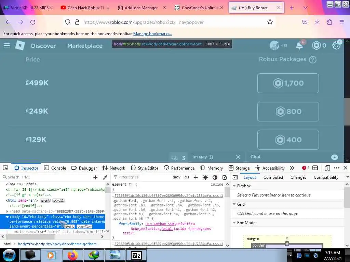The width and height of the screenshot is (350, 262).
Task: Open the Network tab
Action: [113, 168]
